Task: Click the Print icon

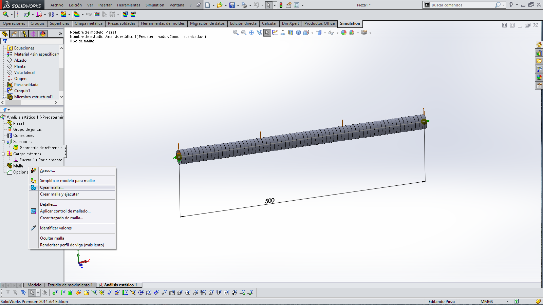Action: [x=244, y=5]
